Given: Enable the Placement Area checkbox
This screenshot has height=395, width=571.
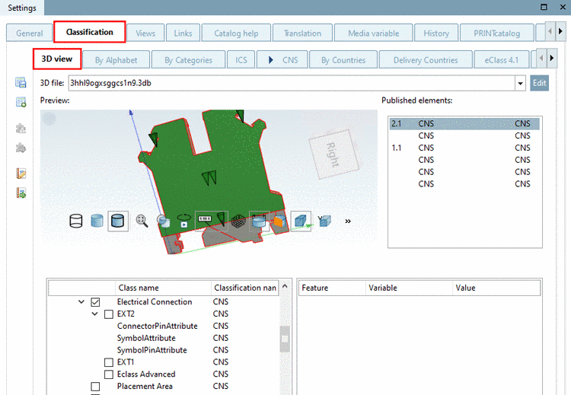Looking at the screenshot, I should [x=96, y=387].
